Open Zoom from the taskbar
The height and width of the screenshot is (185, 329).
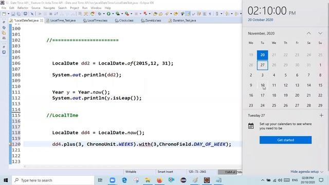(x=113, y=180)
